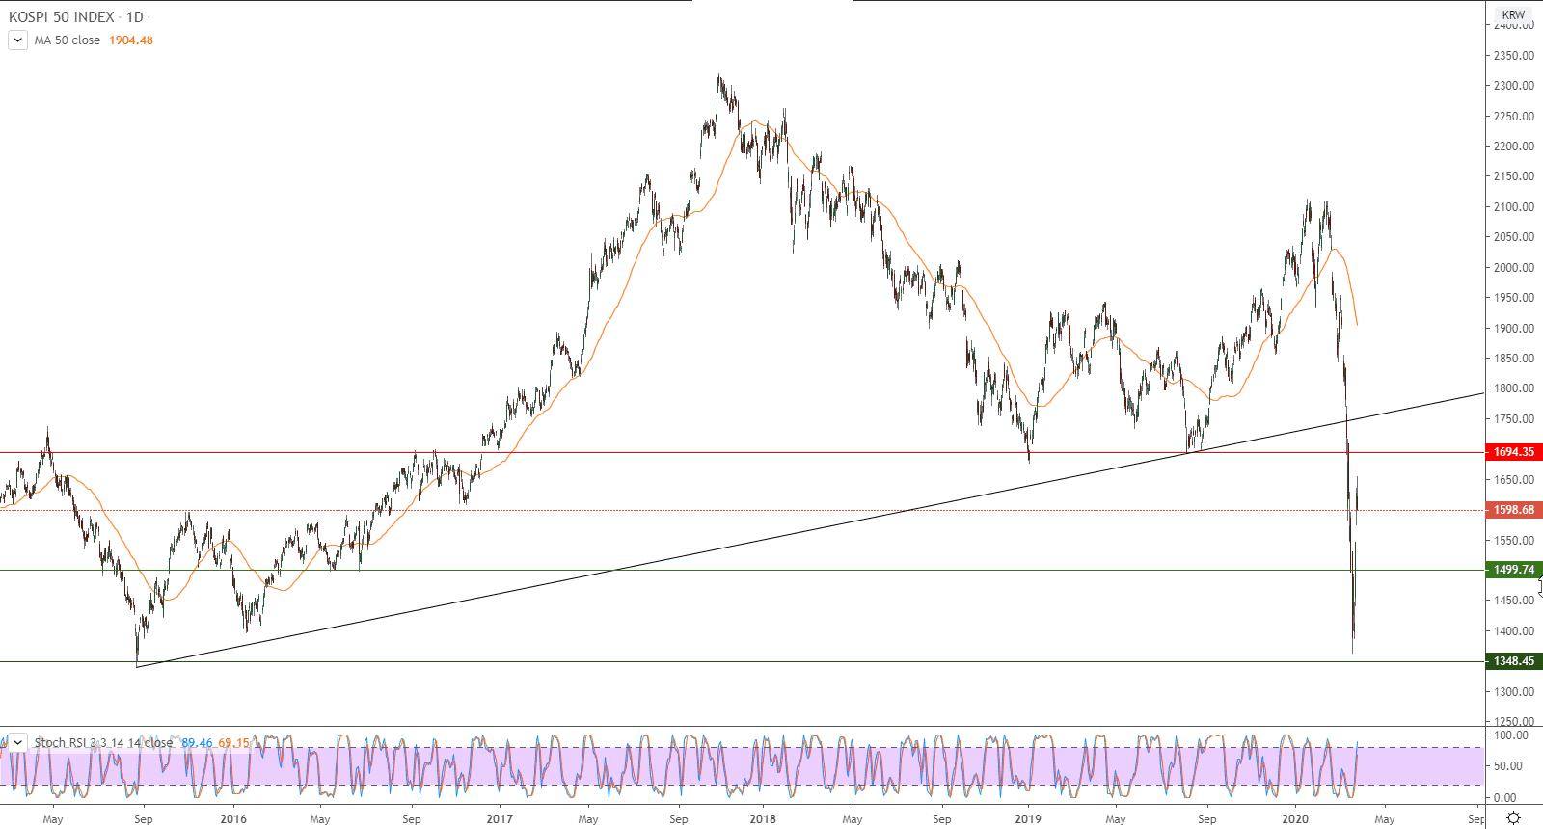Viewport: 1543px width, 829px height.
Task: Click the 1550.00 price scale label
Action: tap(1514, 541)
